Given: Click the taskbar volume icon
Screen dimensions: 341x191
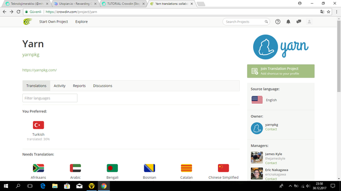Looking at the screenshot, I should pyautogui.click(x=308, y=186).
